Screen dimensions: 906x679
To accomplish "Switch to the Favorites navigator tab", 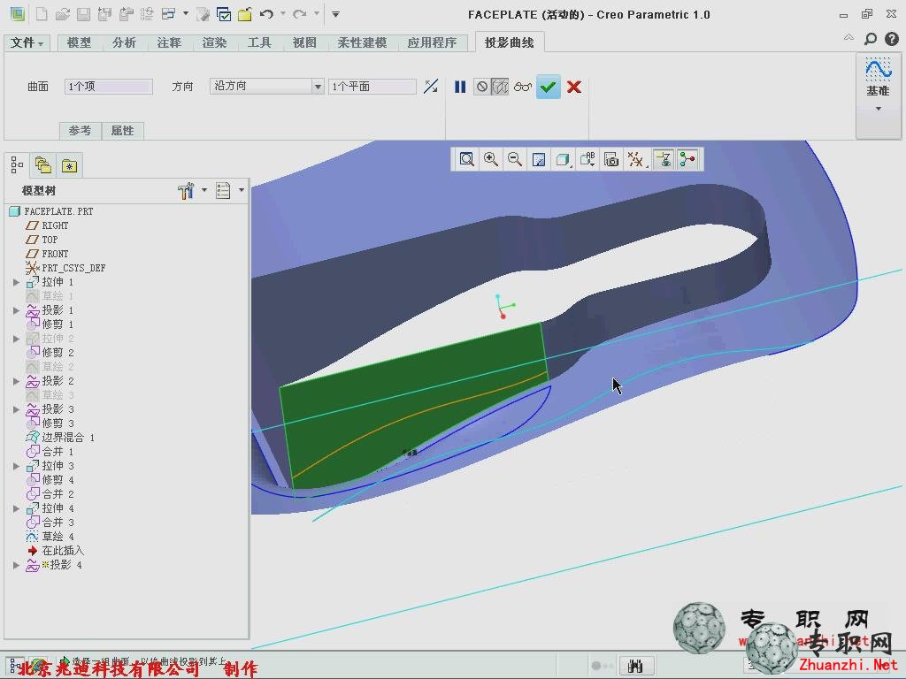I will (x=70, y=165).
